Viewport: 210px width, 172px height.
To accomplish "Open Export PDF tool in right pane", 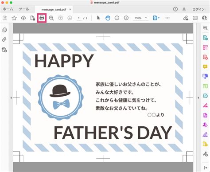I will [x=205, y=38].
